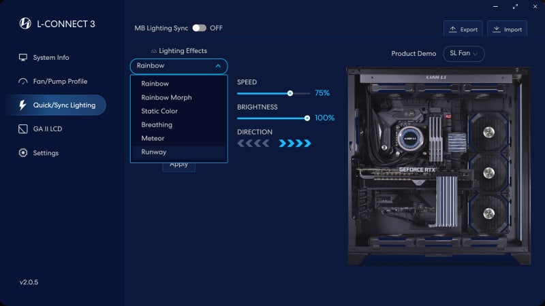The height and width of the screenshot is (306, 545).
Task: Click the Export button
Action: pos(463,29)
